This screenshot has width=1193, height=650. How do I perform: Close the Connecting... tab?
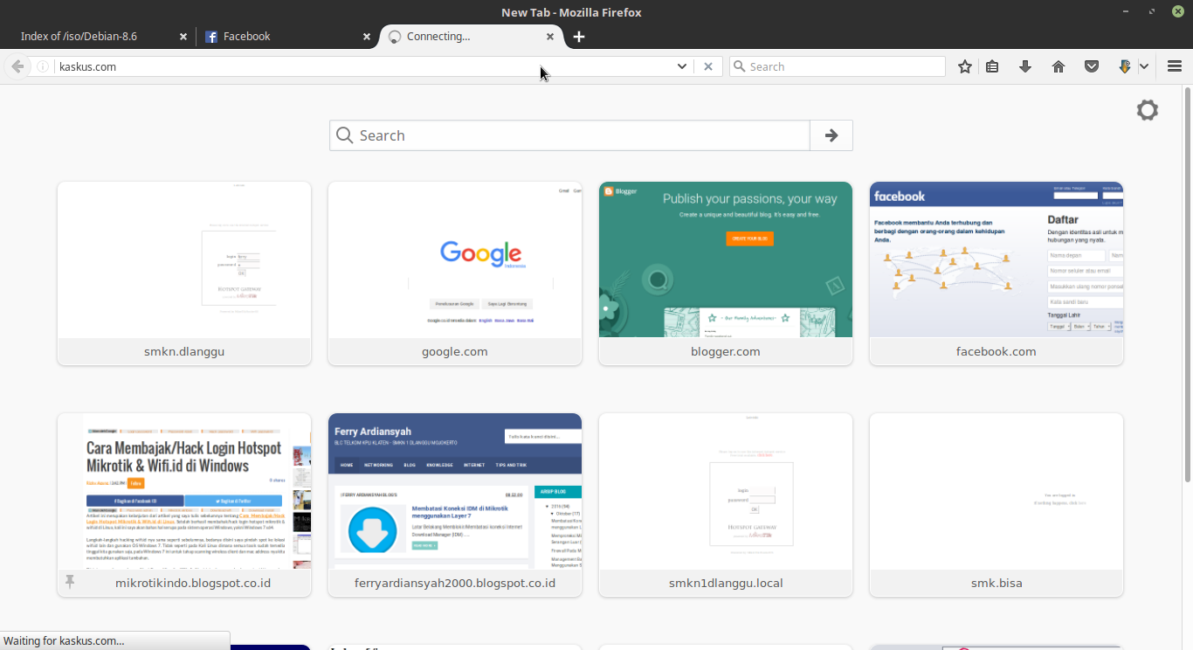tap(550, 37)
